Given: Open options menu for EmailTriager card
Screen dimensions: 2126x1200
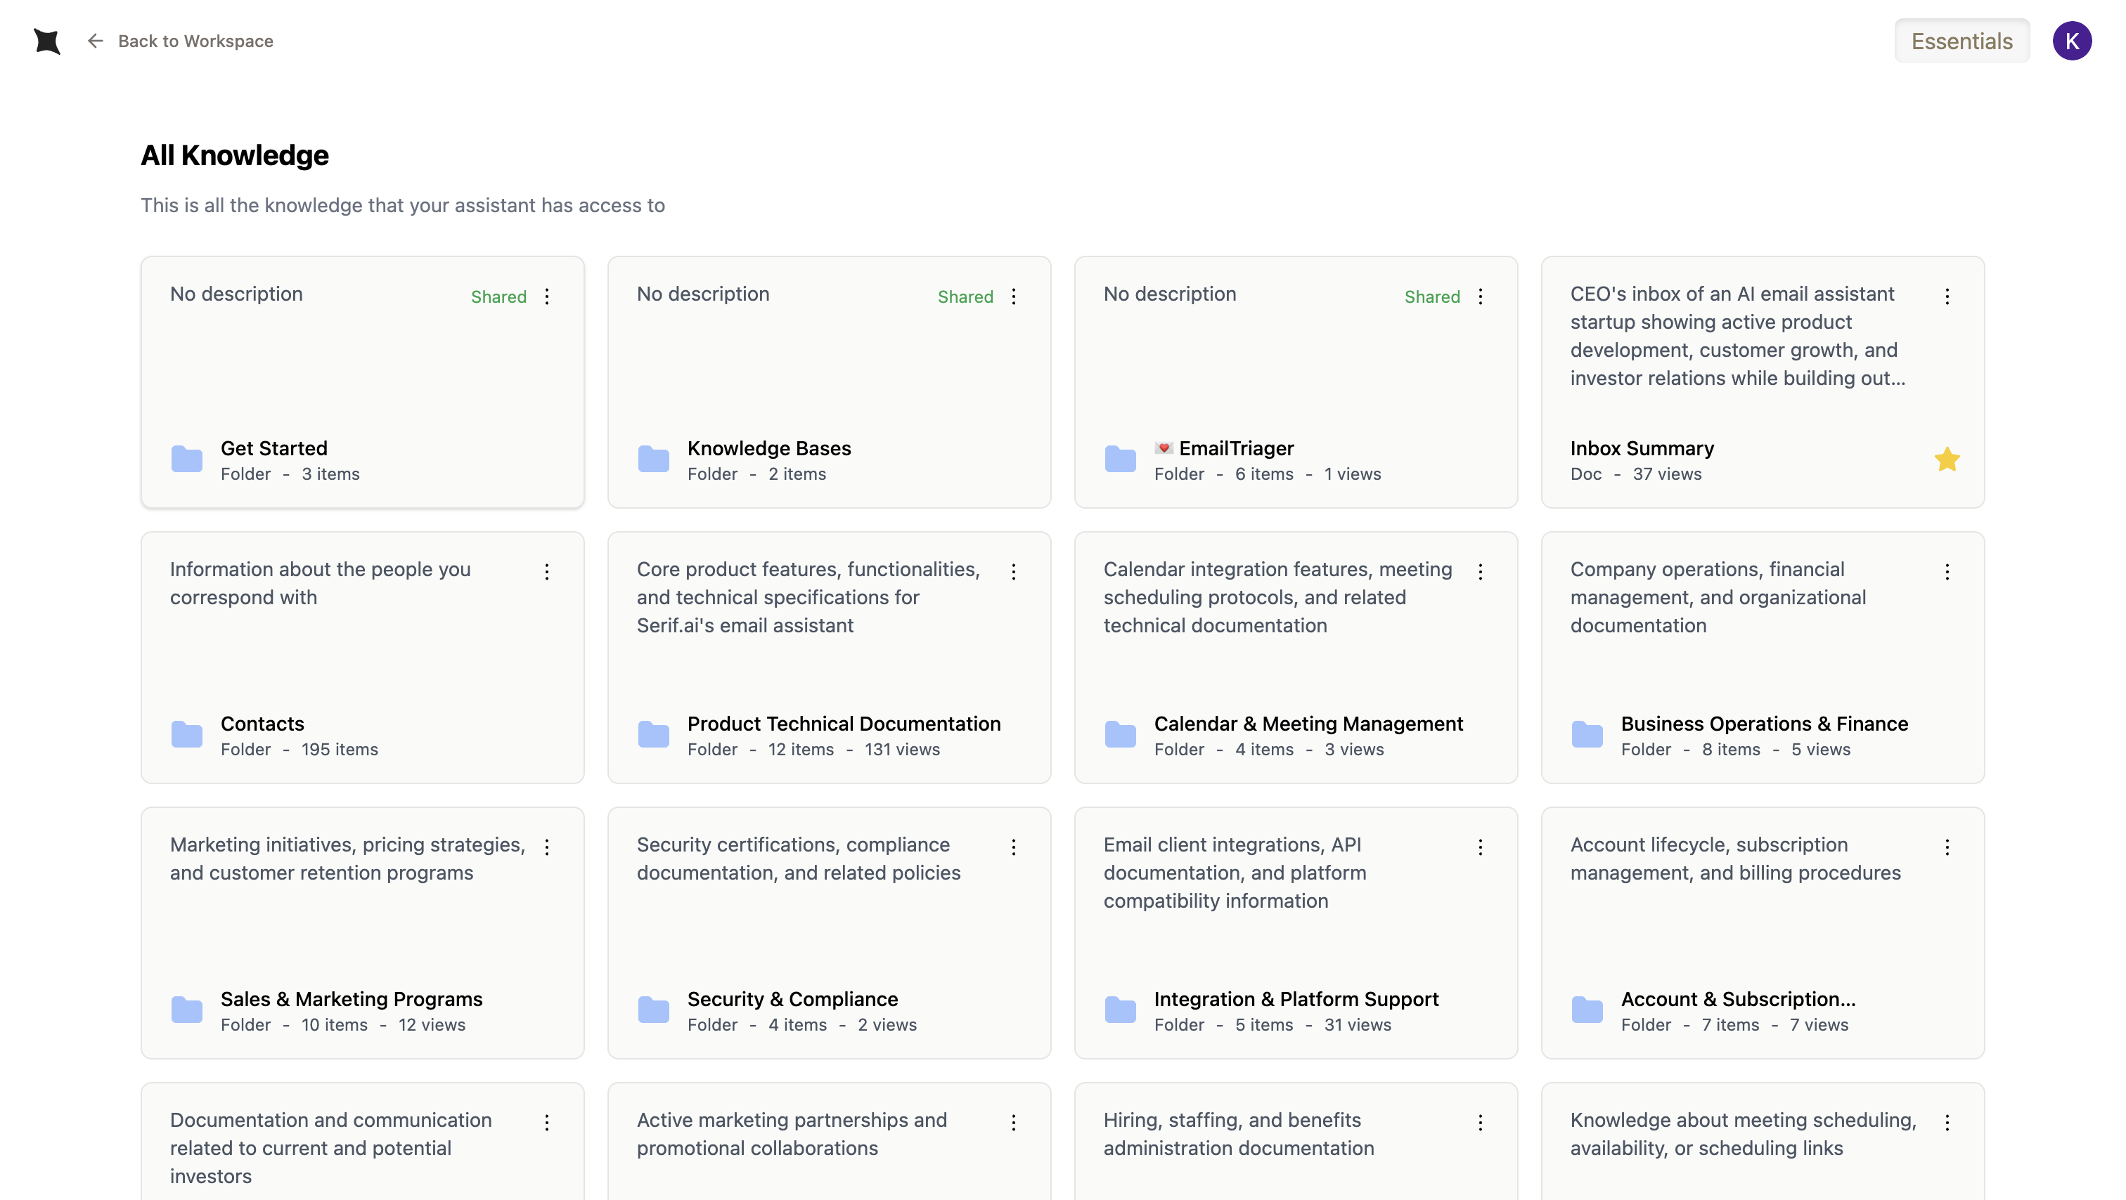Looking at the screenshot, I should 1481,297.
